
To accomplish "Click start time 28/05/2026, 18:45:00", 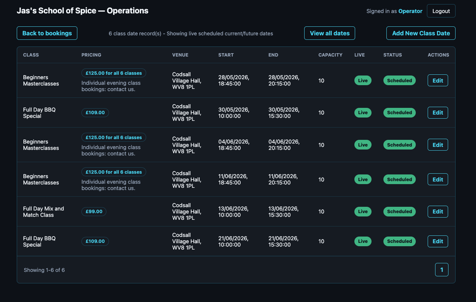I will pyautogui.click(x=234, y=80).
